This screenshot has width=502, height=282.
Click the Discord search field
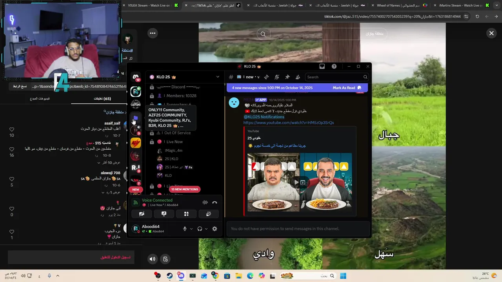[337, 77]
